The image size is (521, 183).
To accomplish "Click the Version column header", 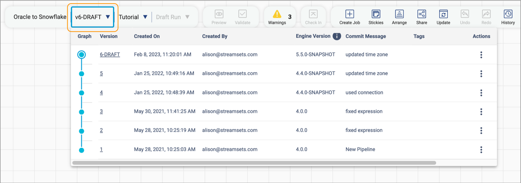I will point(109,36).
